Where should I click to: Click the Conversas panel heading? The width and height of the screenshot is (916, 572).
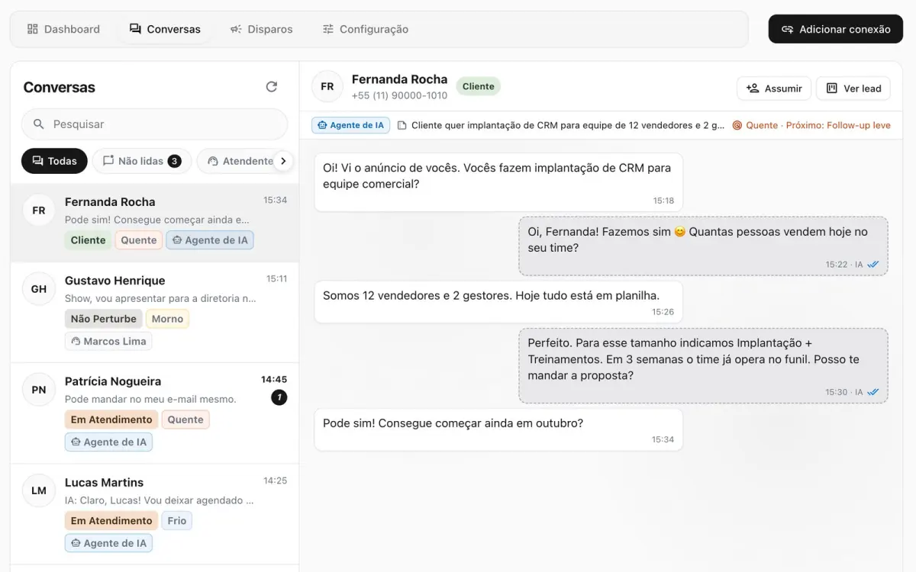pyautogui.click(x=59, y=87)
